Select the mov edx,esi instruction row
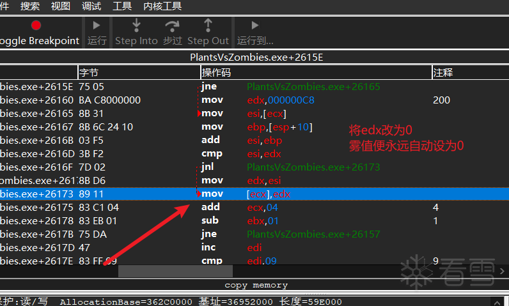 click(254, 180)
